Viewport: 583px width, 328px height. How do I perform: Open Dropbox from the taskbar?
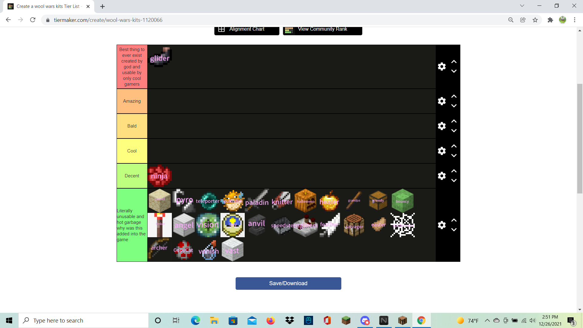[x=290, y=320]
